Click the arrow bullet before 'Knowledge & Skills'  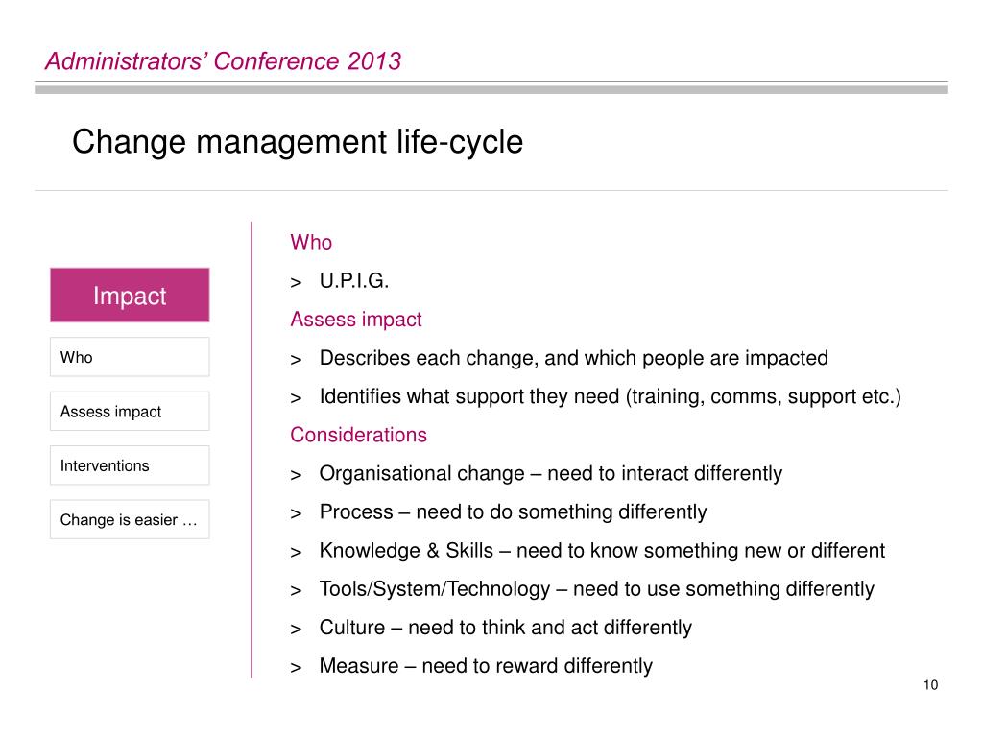click(296, 553)
